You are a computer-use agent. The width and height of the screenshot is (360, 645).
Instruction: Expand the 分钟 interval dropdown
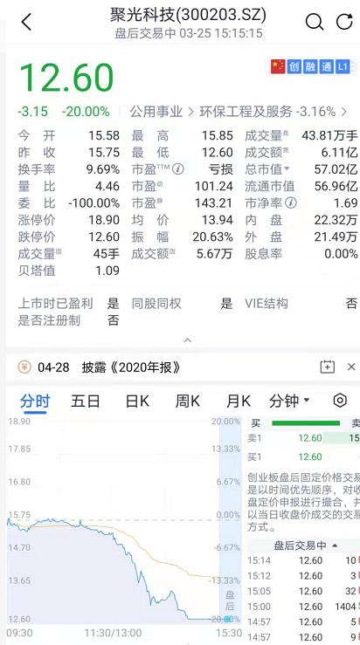[289, 401]
